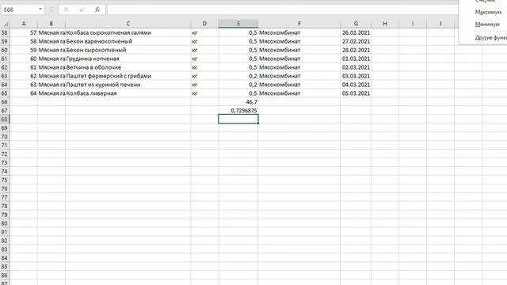
Task: Select row 86 header
Action: tap(5, 275)
